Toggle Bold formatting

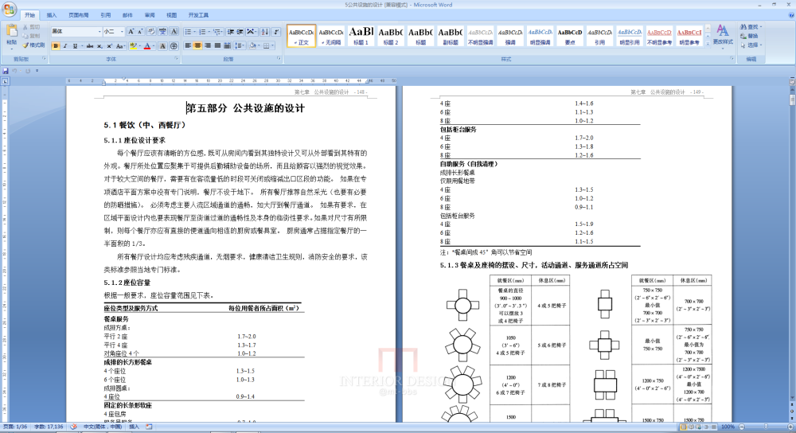[56, 46]
